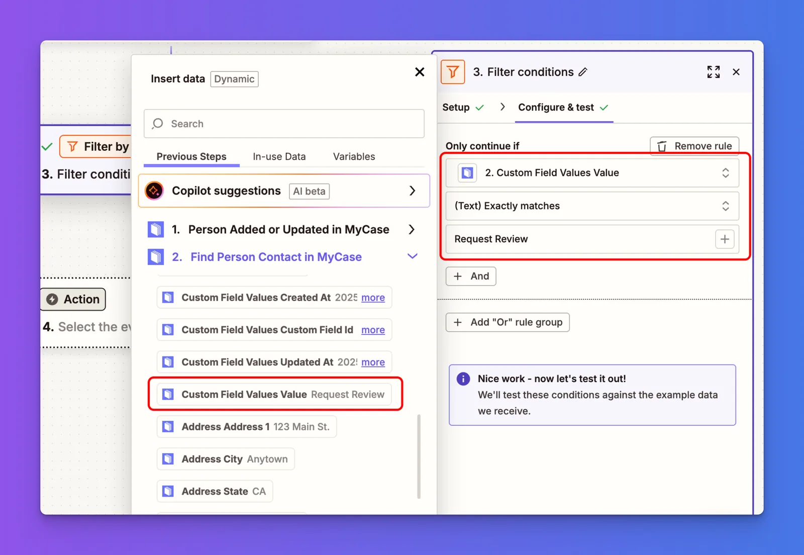Click the Copilot suggestions icon

pos(154,191)
